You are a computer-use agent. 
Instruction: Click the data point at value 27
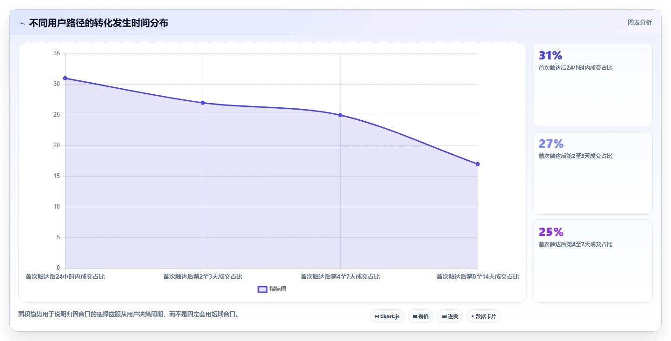(x=203, y=103)
